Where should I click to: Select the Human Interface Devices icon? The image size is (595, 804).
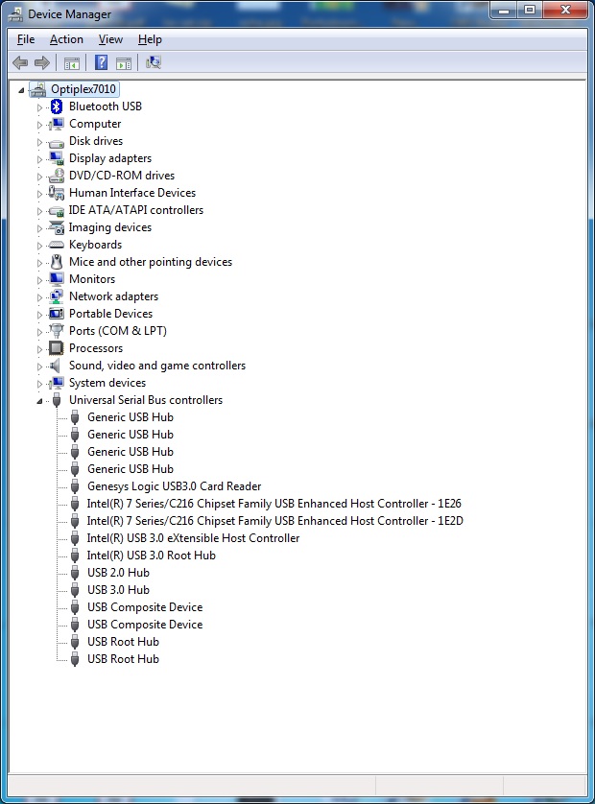tap(57, 193)
